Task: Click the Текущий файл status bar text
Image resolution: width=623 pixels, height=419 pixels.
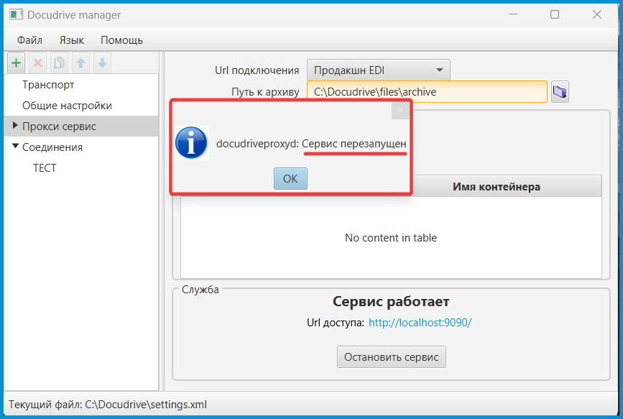Action: click(x=108, y=405)
